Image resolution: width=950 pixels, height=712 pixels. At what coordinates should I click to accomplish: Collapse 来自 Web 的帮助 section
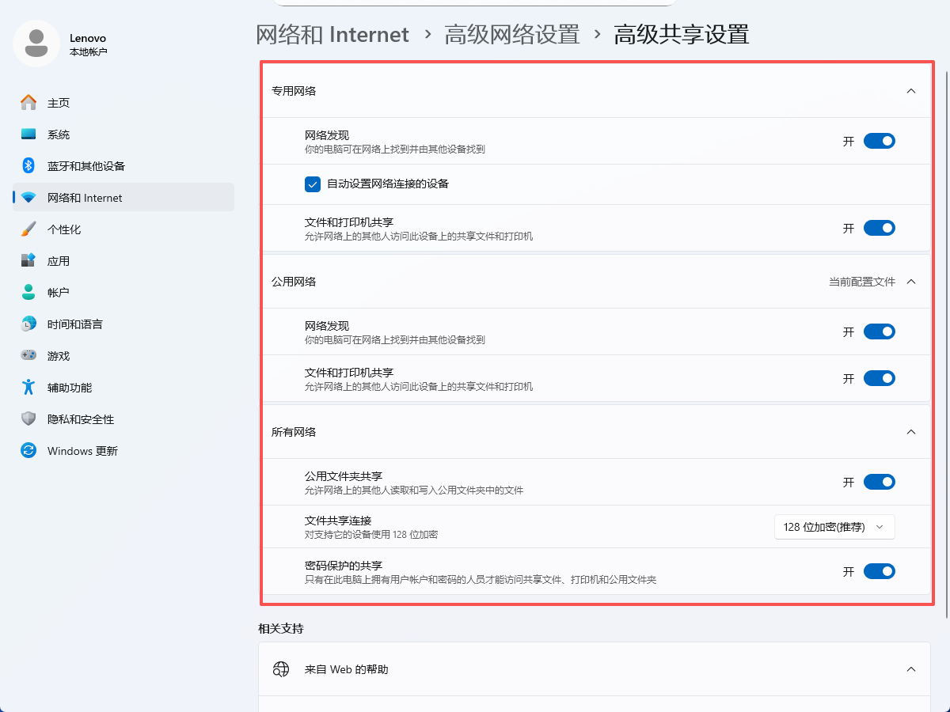click(x=911, y=669)
